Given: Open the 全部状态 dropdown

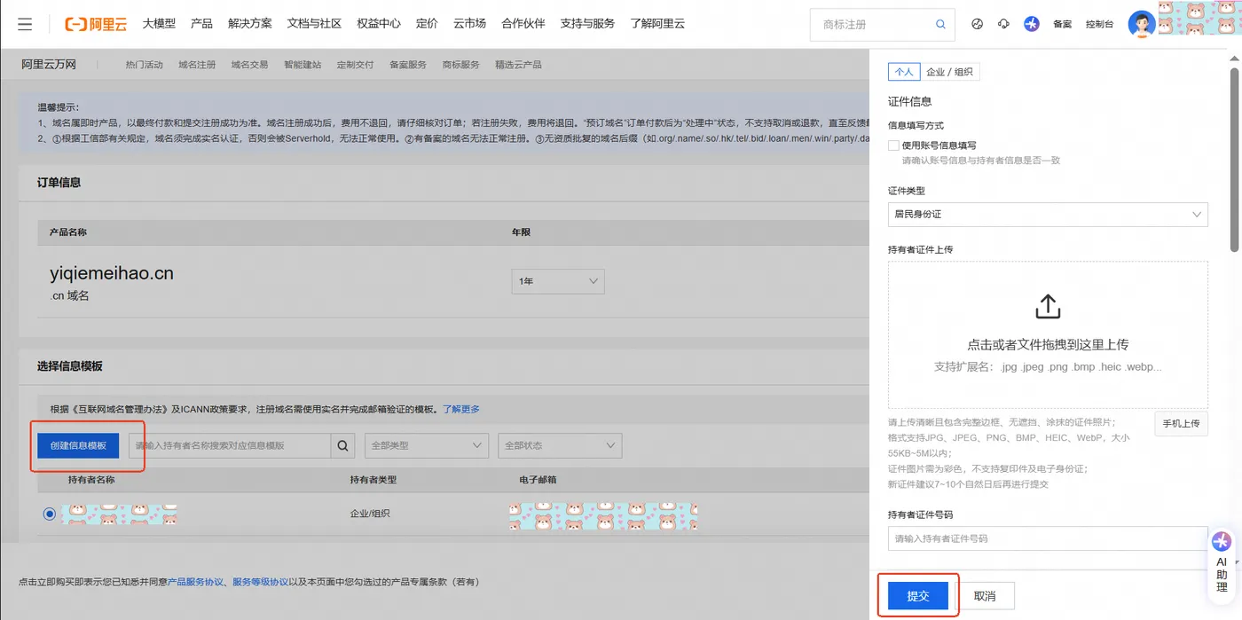Looking at the screenshot, I should (x=560, y=445).
